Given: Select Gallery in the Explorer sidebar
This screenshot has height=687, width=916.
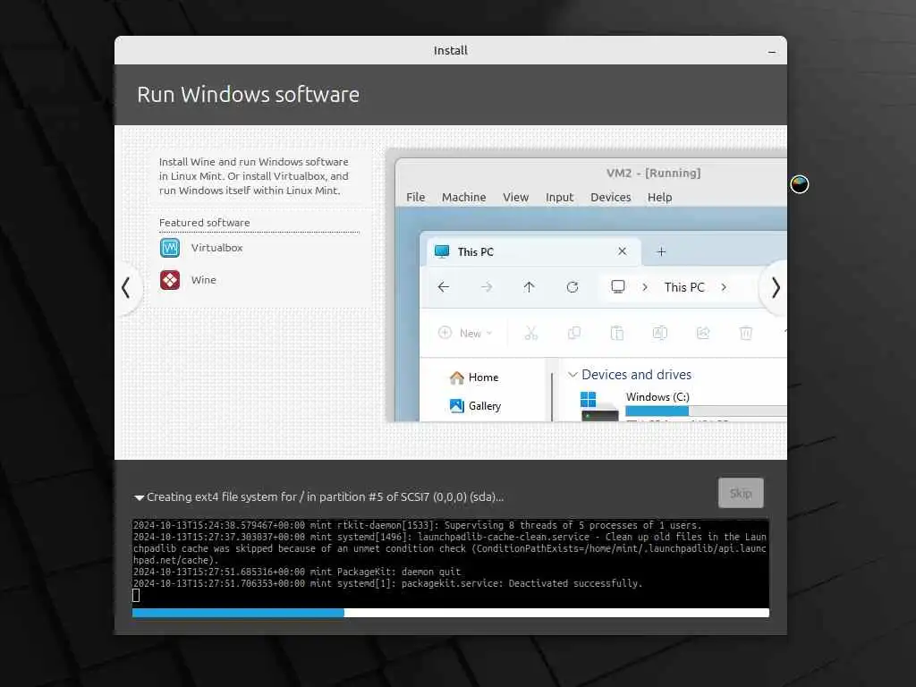Looking at the screenshot, I should [x=475, y=405].
